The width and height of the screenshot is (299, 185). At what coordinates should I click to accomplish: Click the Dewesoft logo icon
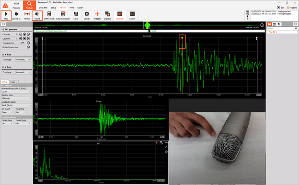(x=5, y=5)
